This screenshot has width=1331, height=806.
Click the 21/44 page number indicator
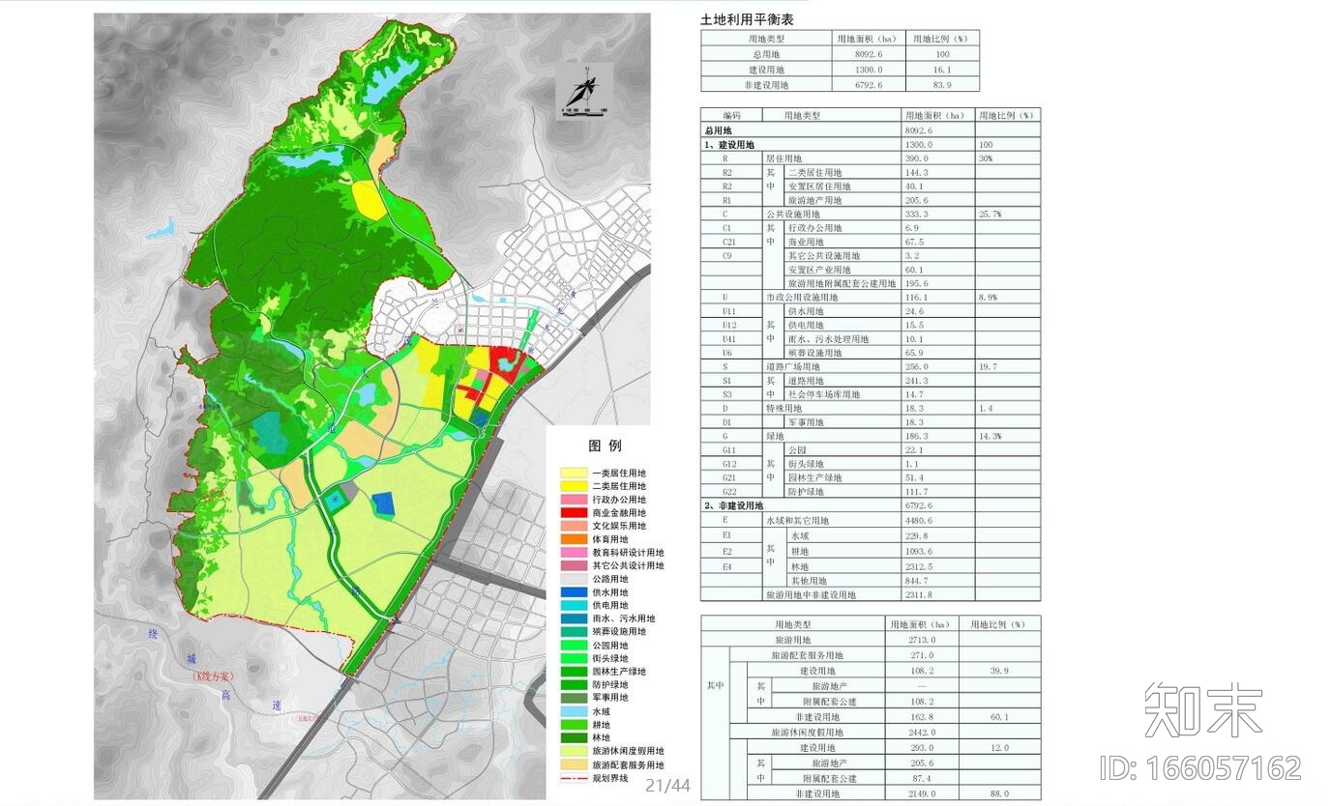click(x=668, y=786)
